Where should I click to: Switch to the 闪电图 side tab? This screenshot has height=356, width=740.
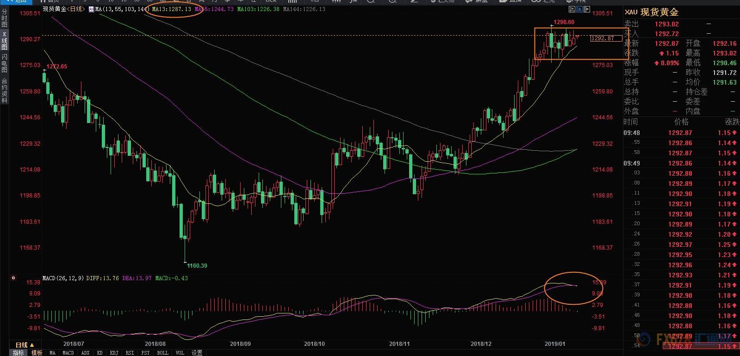point(4,63)
